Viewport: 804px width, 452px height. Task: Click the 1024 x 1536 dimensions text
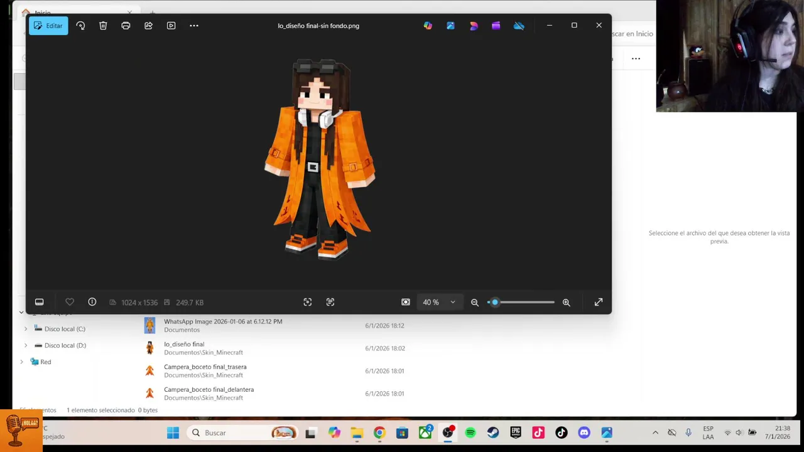point(139,303)
